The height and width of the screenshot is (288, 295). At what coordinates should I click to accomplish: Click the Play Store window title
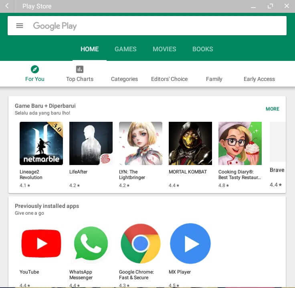tap(37, 6)
